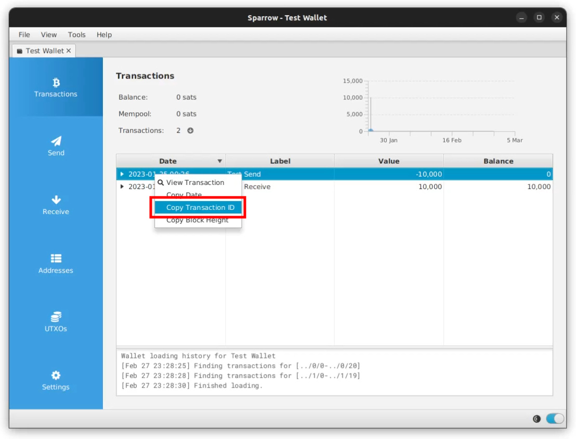The width and height of the screenshot is (576, 439).
Task: Click the 'Wallet loading history for Test Wallet' log line
Action: (x=198, y=356)
